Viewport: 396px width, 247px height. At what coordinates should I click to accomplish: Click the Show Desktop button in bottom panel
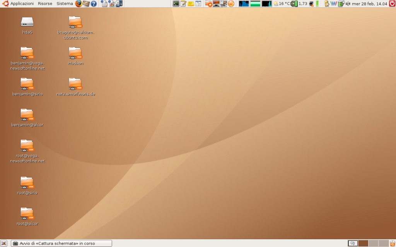[4, 243]
